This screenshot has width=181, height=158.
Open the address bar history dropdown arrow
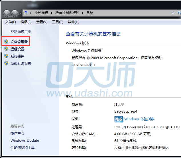pyautogui.click(x=173, y=13)
